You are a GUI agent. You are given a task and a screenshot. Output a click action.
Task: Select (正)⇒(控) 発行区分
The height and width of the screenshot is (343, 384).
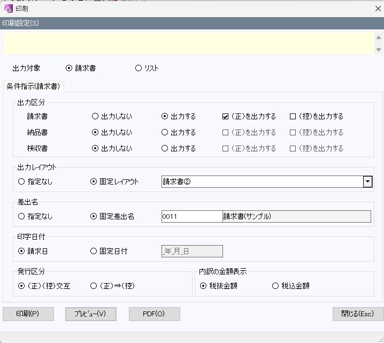tap(113, 286)
